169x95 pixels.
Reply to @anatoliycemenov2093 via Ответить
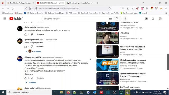pos(40,47)
